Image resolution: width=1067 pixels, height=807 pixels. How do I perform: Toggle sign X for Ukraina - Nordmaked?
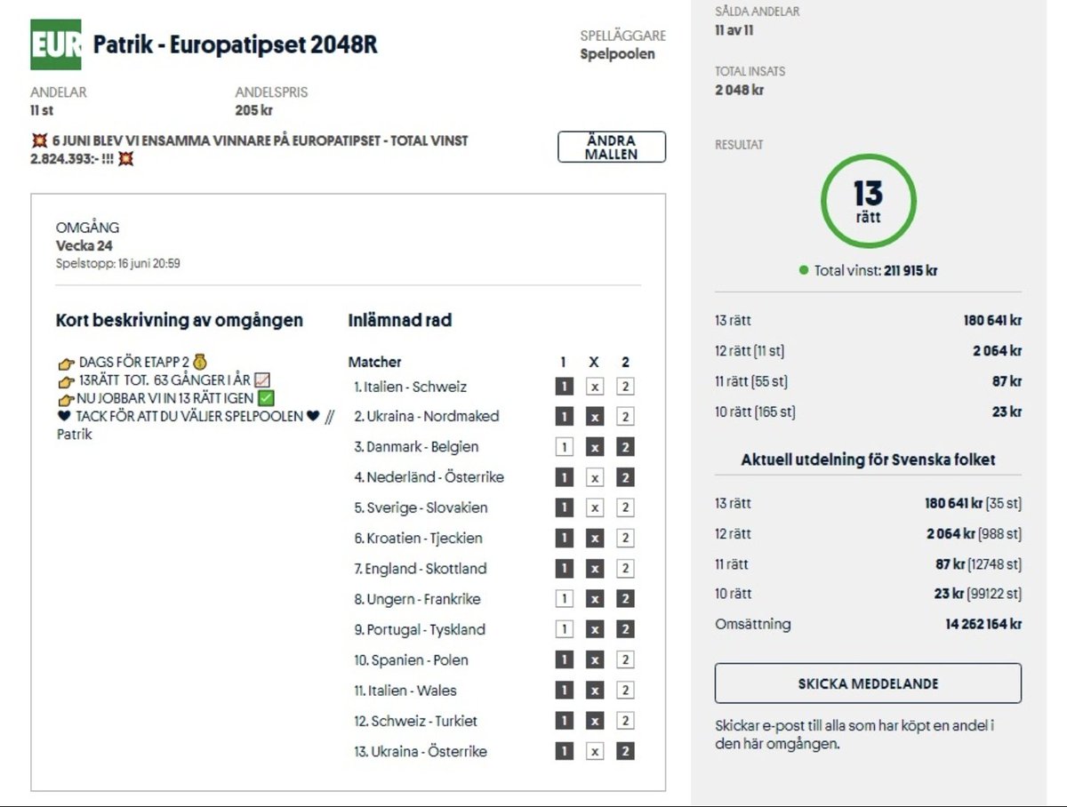pos(595,417)
